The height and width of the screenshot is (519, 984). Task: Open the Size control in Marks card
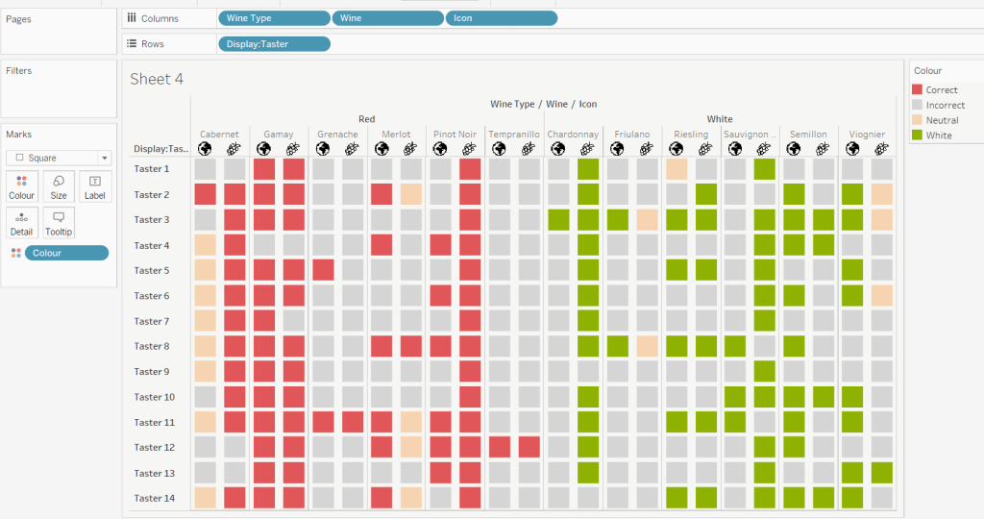(59, 185)
